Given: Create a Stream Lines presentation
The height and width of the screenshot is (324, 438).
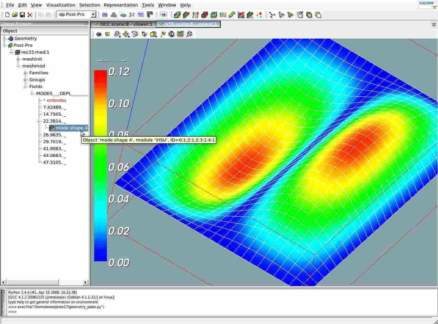Looking at the screenshot, I should (232, 15).
